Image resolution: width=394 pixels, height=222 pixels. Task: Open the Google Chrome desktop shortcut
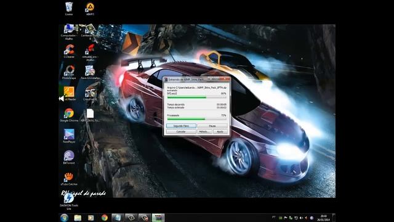[69, 115]
